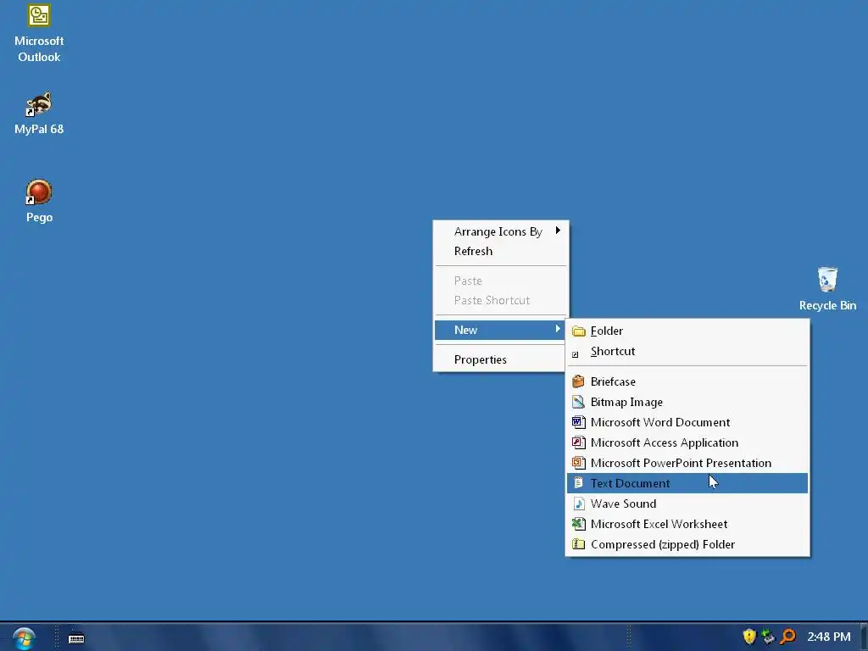Click the taskbar clock showing 2:48 PM
The height and width of the screenshot is (651, 868).
(x=828, y=637)
